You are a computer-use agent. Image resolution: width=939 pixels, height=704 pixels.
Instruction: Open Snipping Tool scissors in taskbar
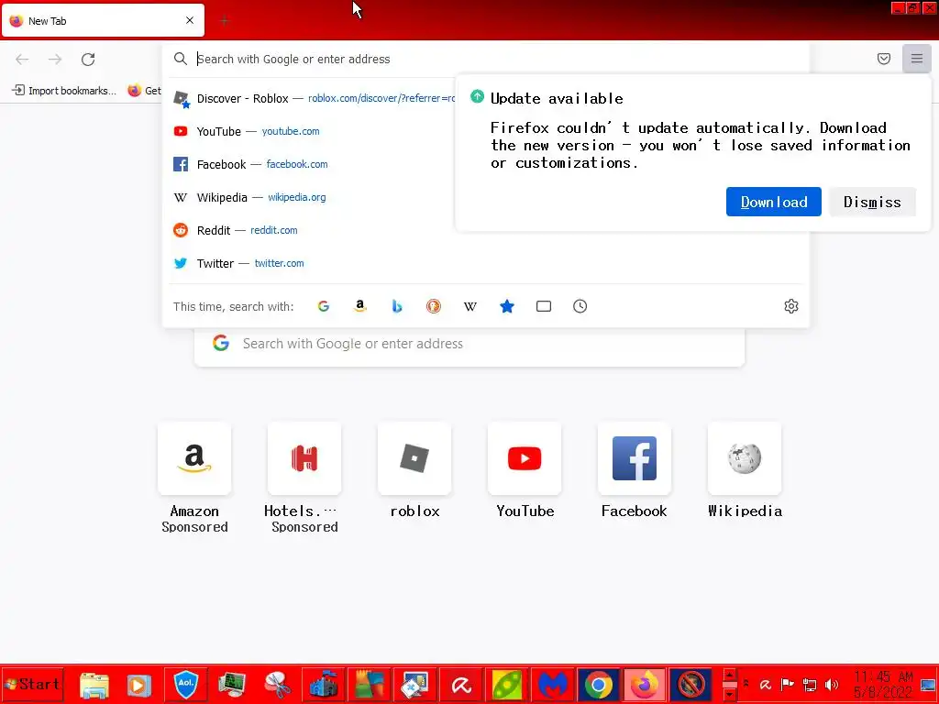pos(277,685)
